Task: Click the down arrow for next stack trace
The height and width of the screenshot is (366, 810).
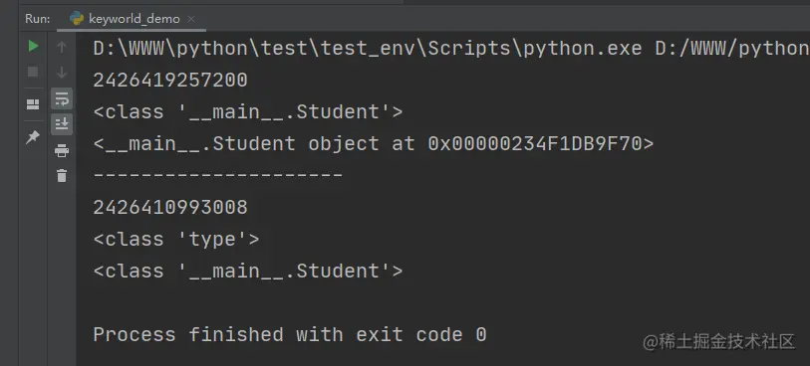Action: pyautogui.click(x=62, y=73)
